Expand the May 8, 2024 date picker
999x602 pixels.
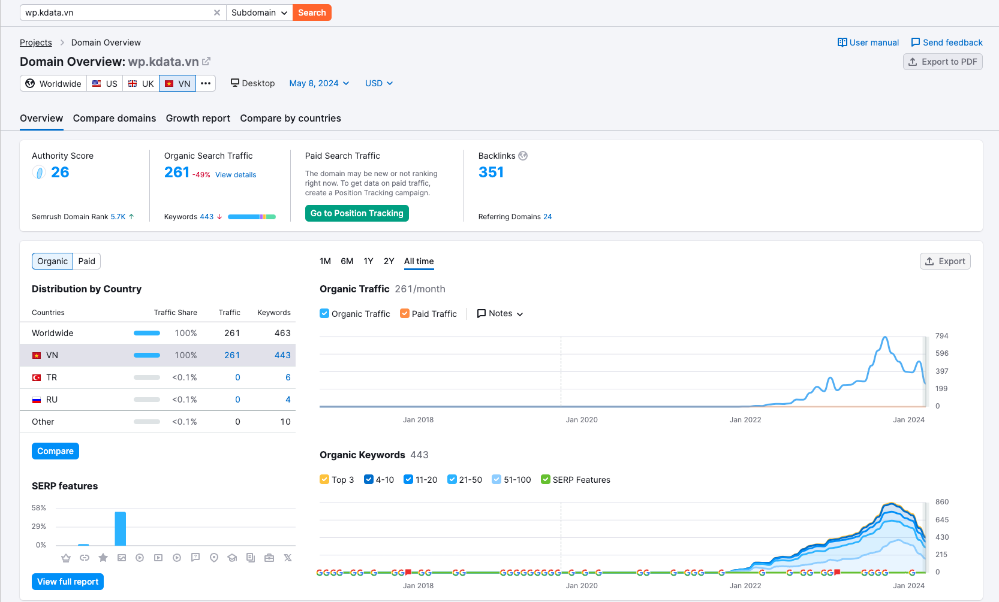point(319,83)
